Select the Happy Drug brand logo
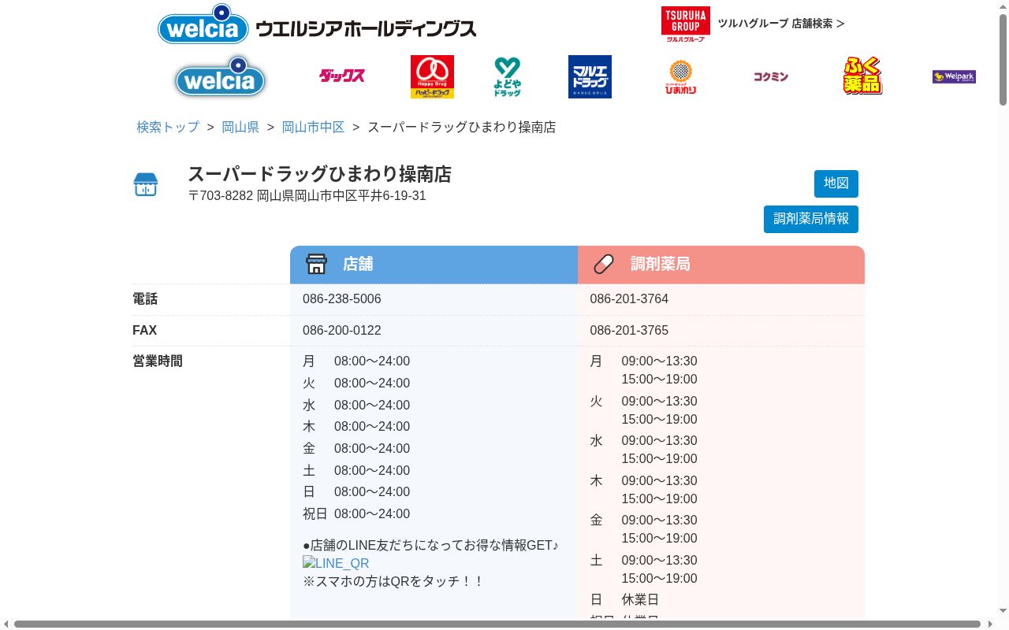The height and width of the screenshot is (630, 1009). (432, 76)
